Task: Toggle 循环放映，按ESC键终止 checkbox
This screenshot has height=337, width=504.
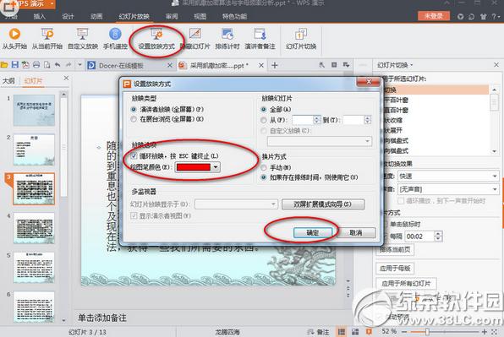Action: pos(134,156)
